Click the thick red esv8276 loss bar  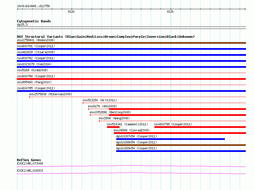[178, 109]
